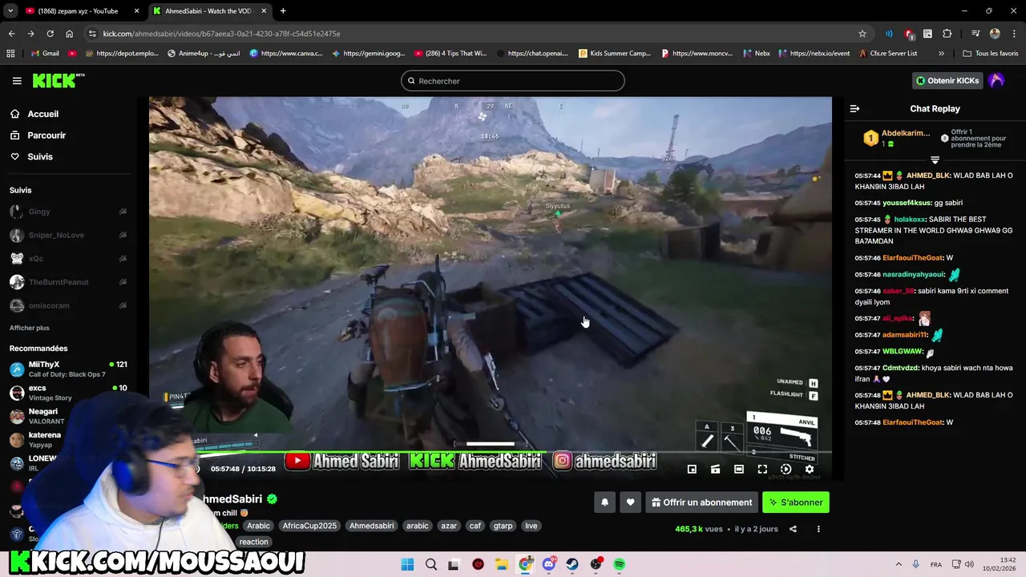Click the live tag

point(531,526)
